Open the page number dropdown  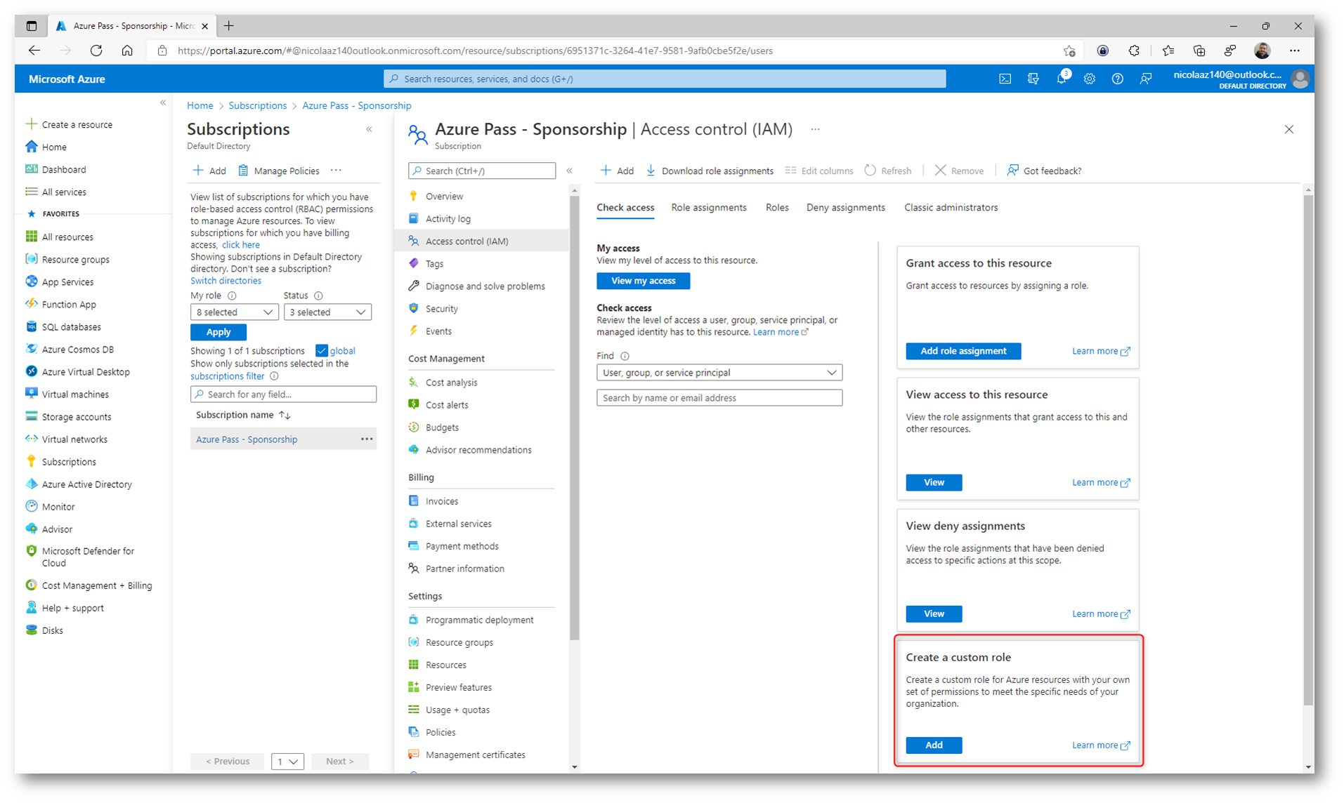click(287, 761)
